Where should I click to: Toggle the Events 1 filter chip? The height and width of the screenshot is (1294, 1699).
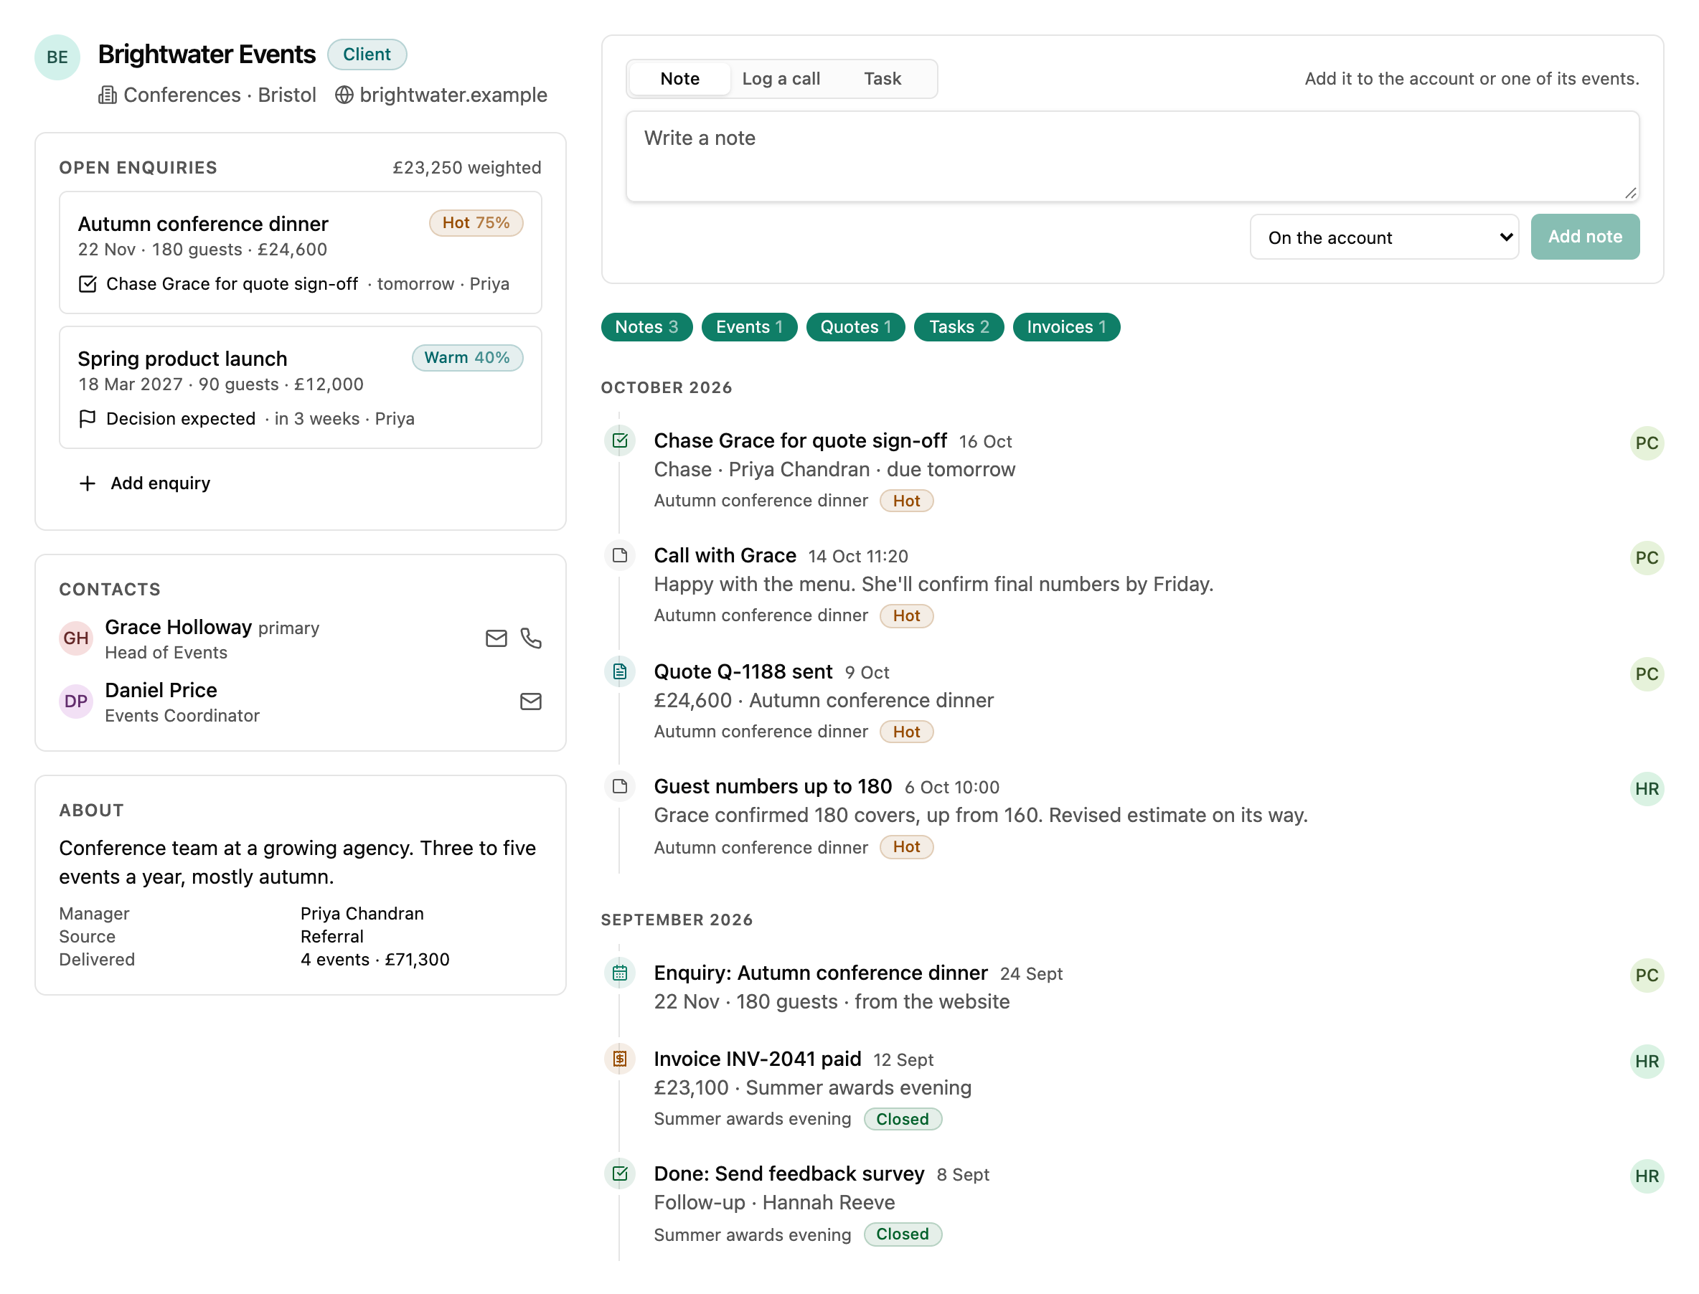pos(749,327)
